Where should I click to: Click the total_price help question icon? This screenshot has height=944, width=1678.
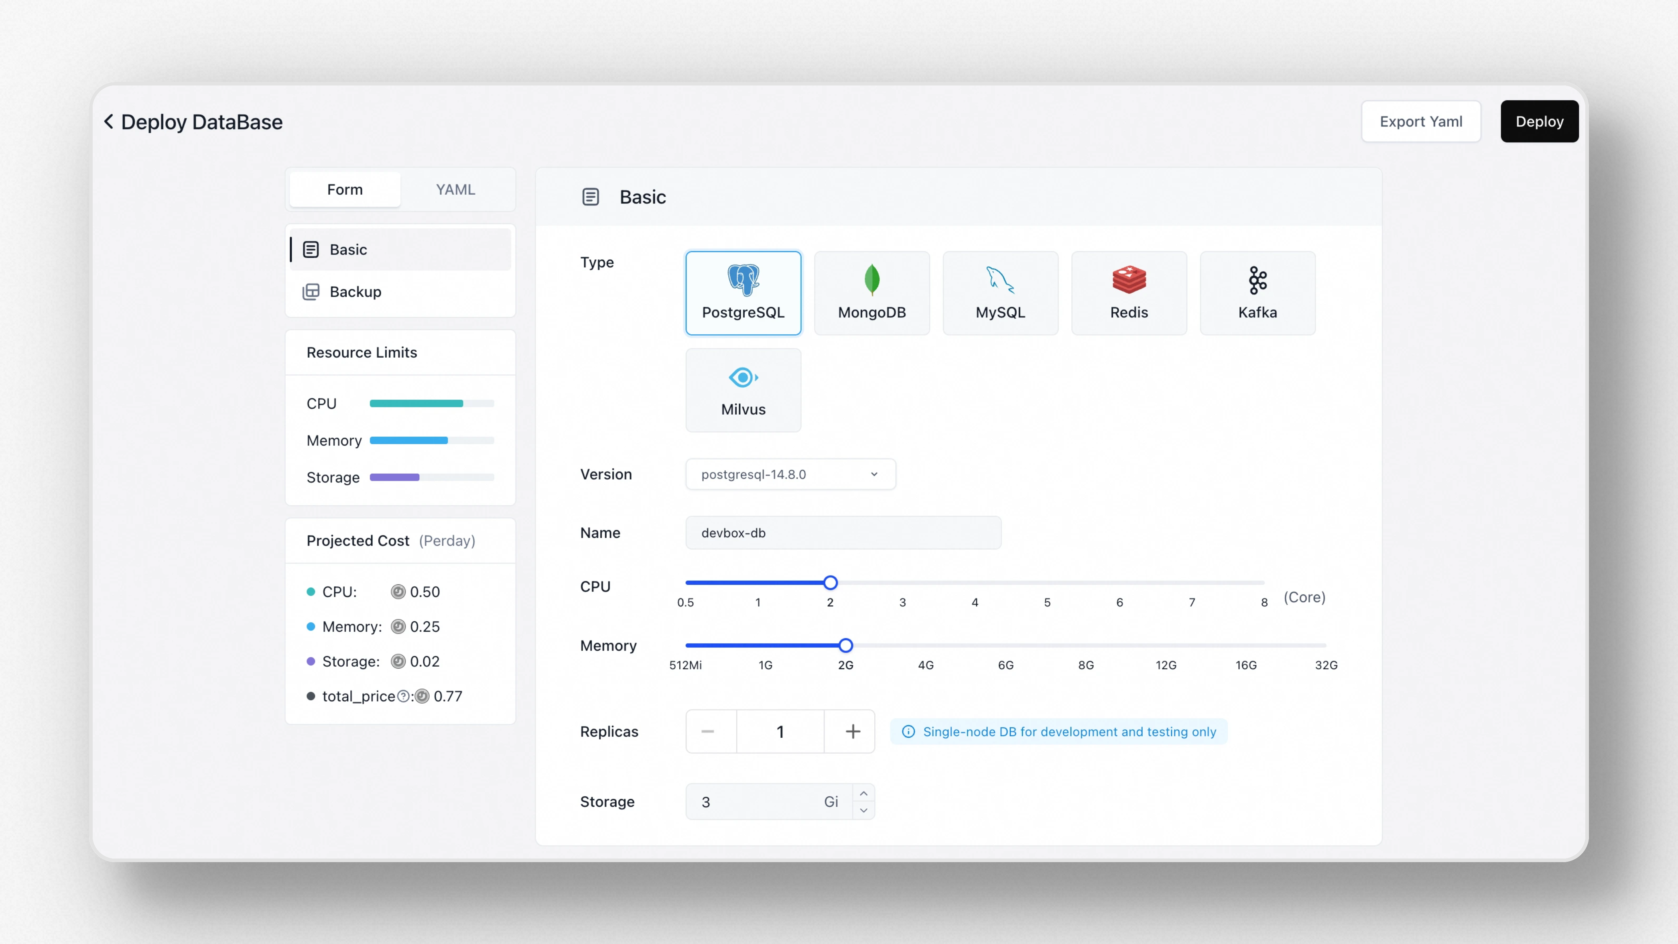(403, 696)
